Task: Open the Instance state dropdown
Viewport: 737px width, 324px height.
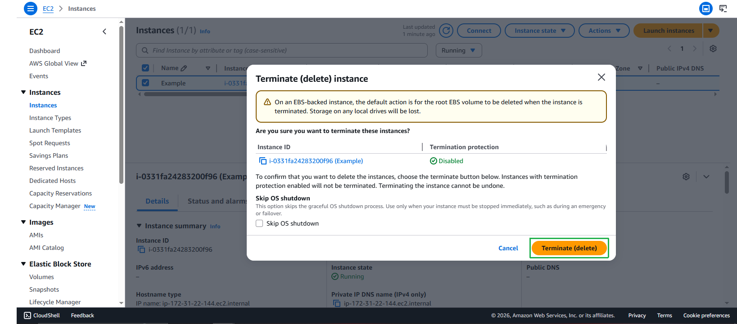Action: pos(540,31)
